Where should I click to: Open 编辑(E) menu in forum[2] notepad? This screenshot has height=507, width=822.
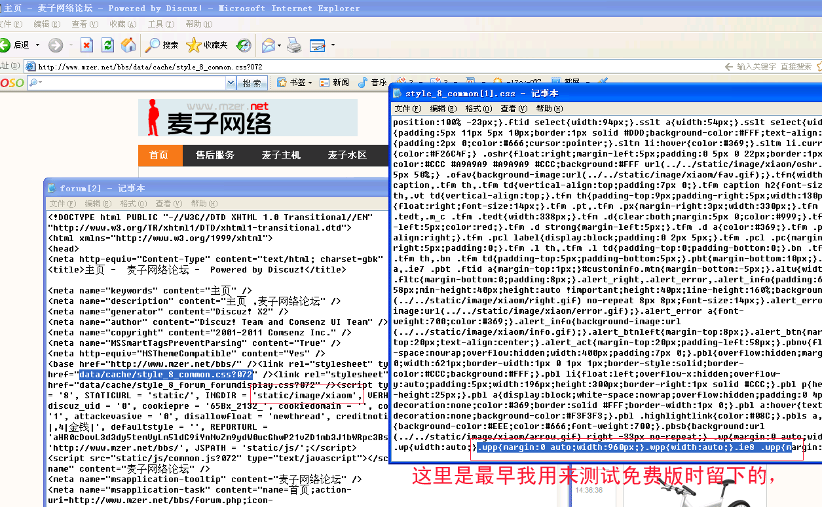pos(98,204)
